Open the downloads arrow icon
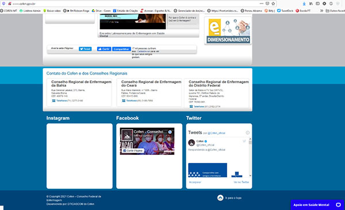 point(304,4)
